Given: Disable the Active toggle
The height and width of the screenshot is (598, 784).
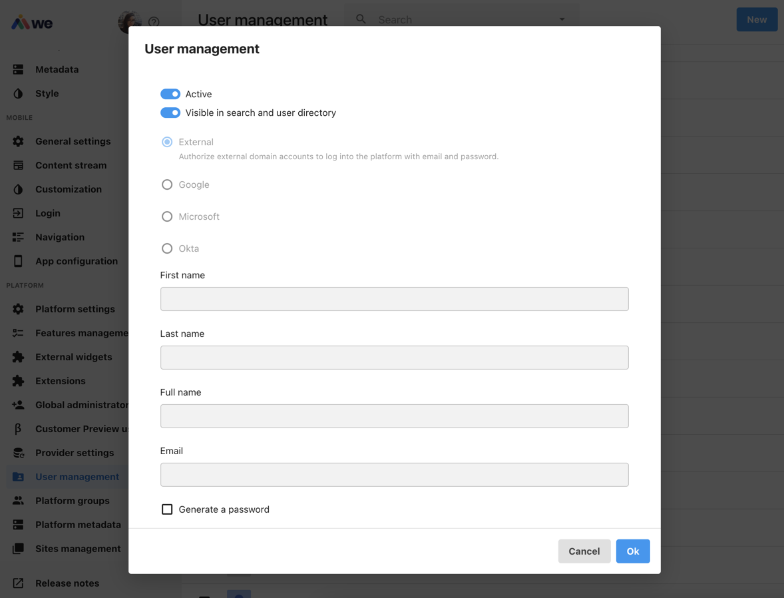Looking at the screenshot, I should (x=170, y=94).
